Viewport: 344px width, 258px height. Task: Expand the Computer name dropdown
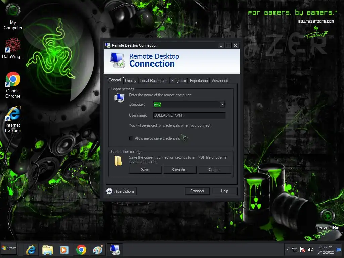coord(222,104)
